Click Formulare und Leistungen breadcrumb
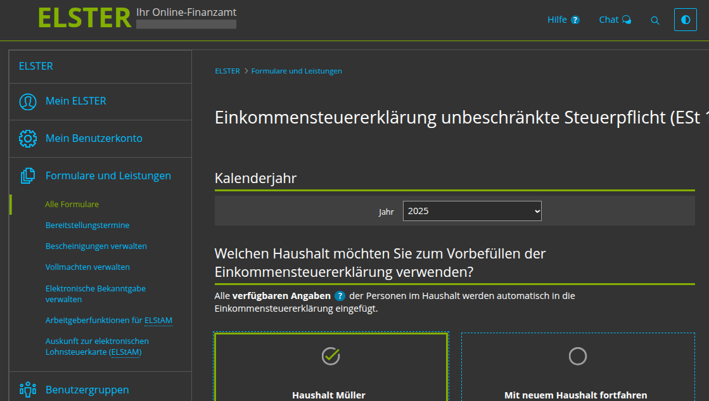The width and height of the screenshot is (709, 401). (x=297, y=71)
